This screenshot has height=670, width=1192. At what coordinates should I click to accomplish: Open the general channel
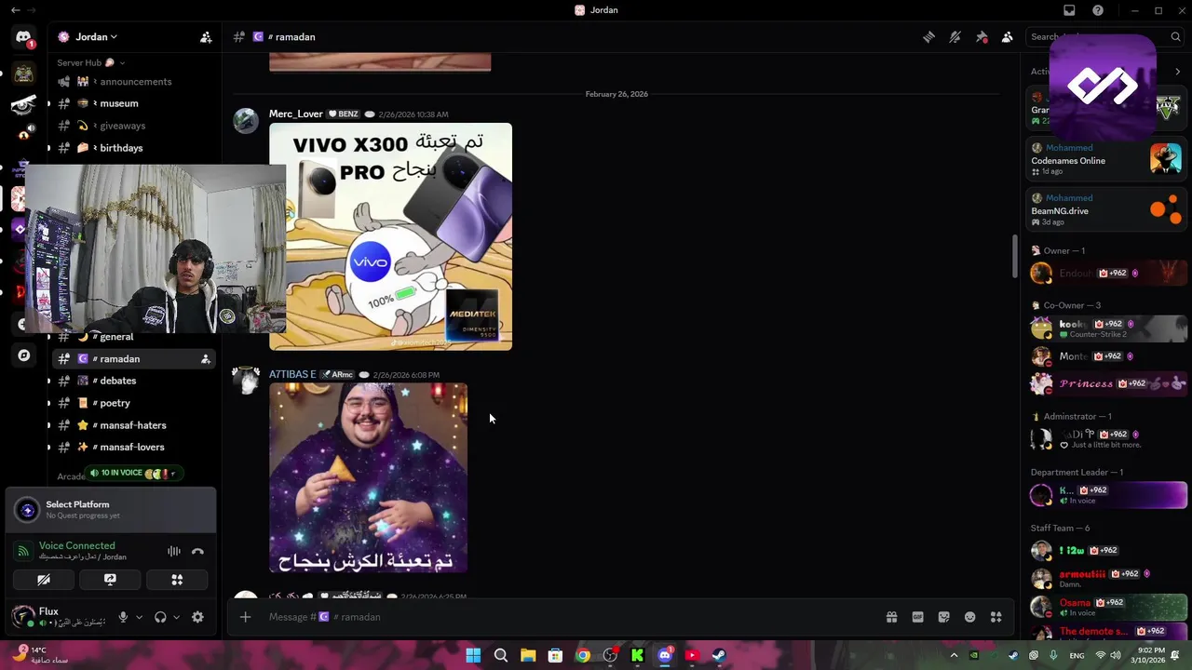136,337
